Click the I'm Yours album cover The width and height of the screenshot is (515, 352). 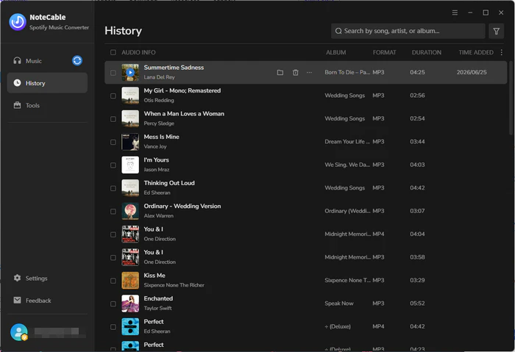coord(130,165)
